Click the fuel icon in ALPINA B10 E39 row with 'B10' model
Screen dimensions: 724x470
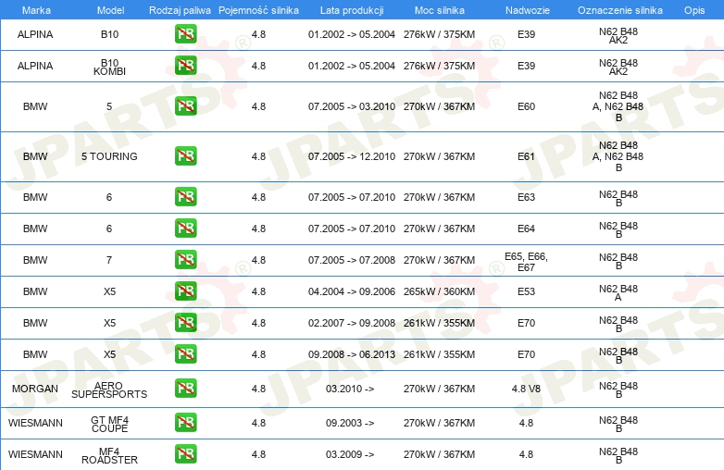pos(185,34)
